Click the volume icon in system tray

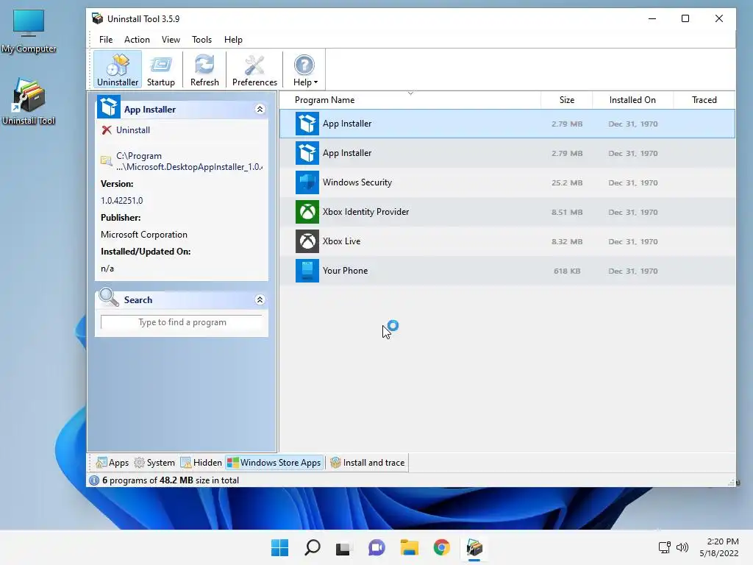[682, 547]
